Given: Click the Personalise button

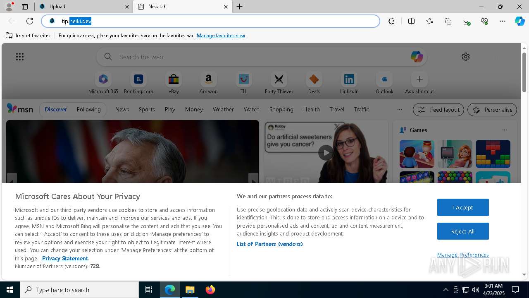Looking at the screenshot, I should tap(492, 110).
